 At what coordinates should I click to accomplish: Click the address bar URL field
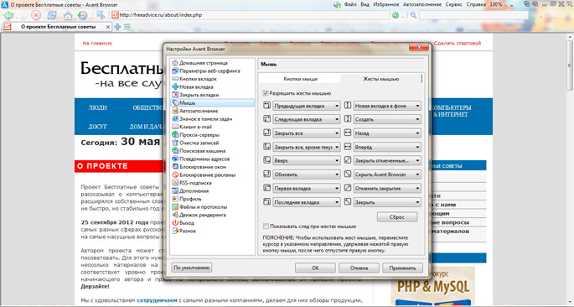[251, 15]
